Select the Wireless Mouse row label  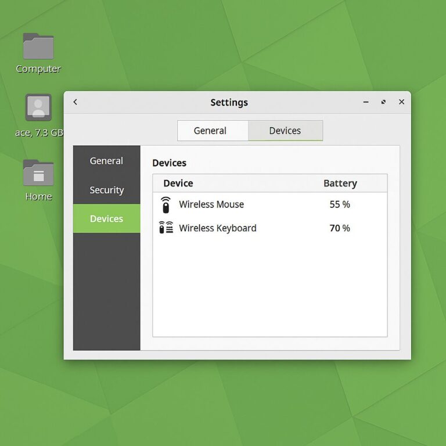[x=211, y=204]
